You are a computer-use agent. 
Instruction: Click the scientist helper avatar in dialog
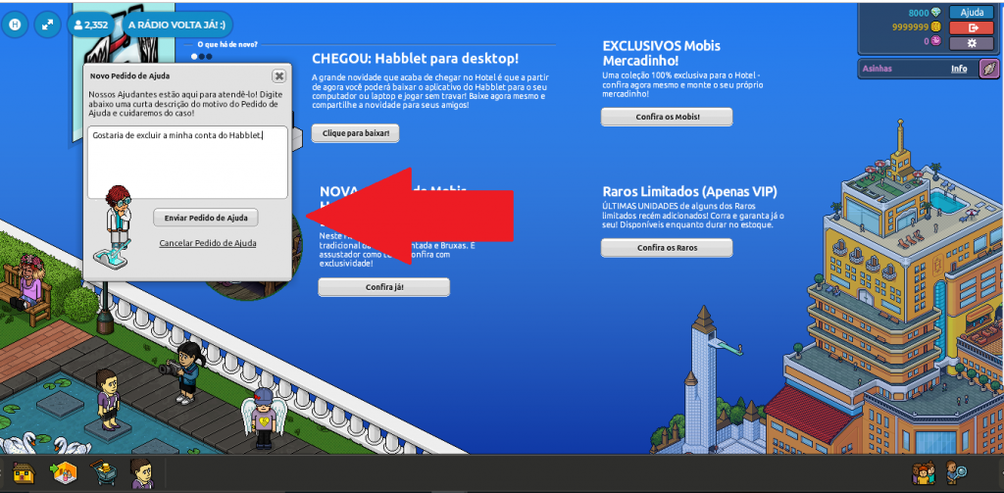pyautogui.click(x=118, y=225)
